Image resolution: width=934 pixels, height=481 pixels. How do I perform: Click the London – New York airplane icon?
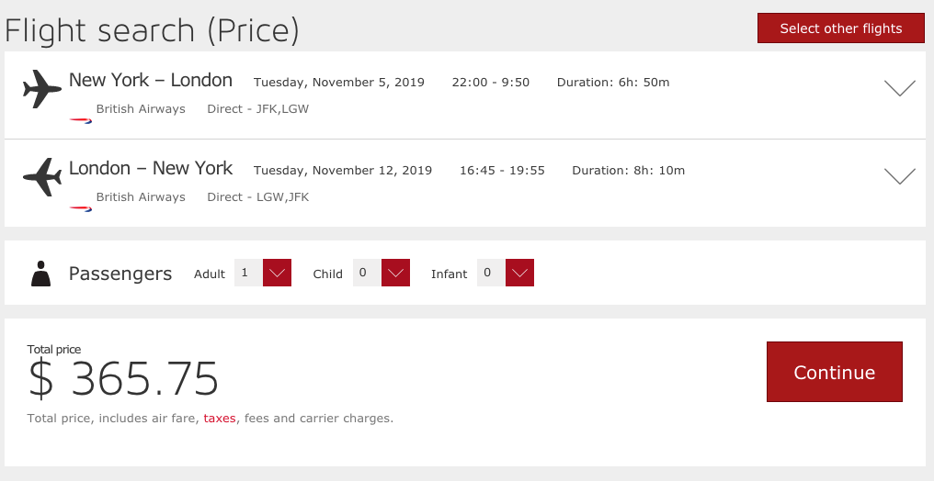41,177
